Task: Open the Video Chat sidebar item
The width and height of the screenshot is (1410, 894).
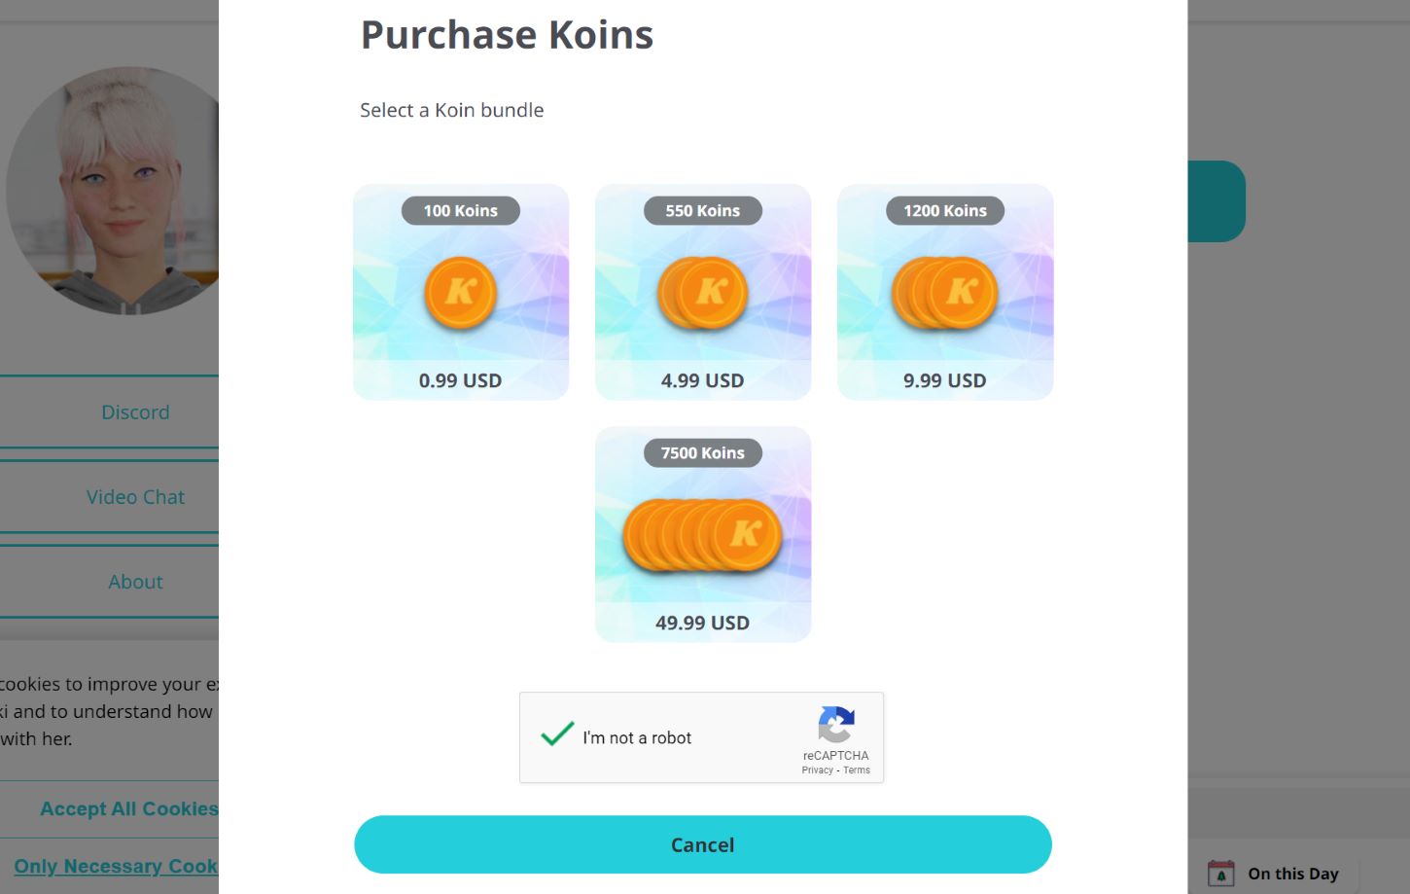Action: click(135, 496)
